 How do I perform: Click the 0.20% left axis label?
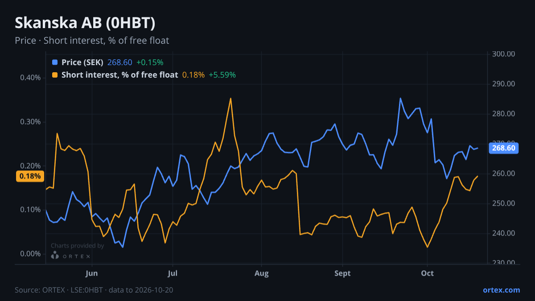(x=30, y=166)
